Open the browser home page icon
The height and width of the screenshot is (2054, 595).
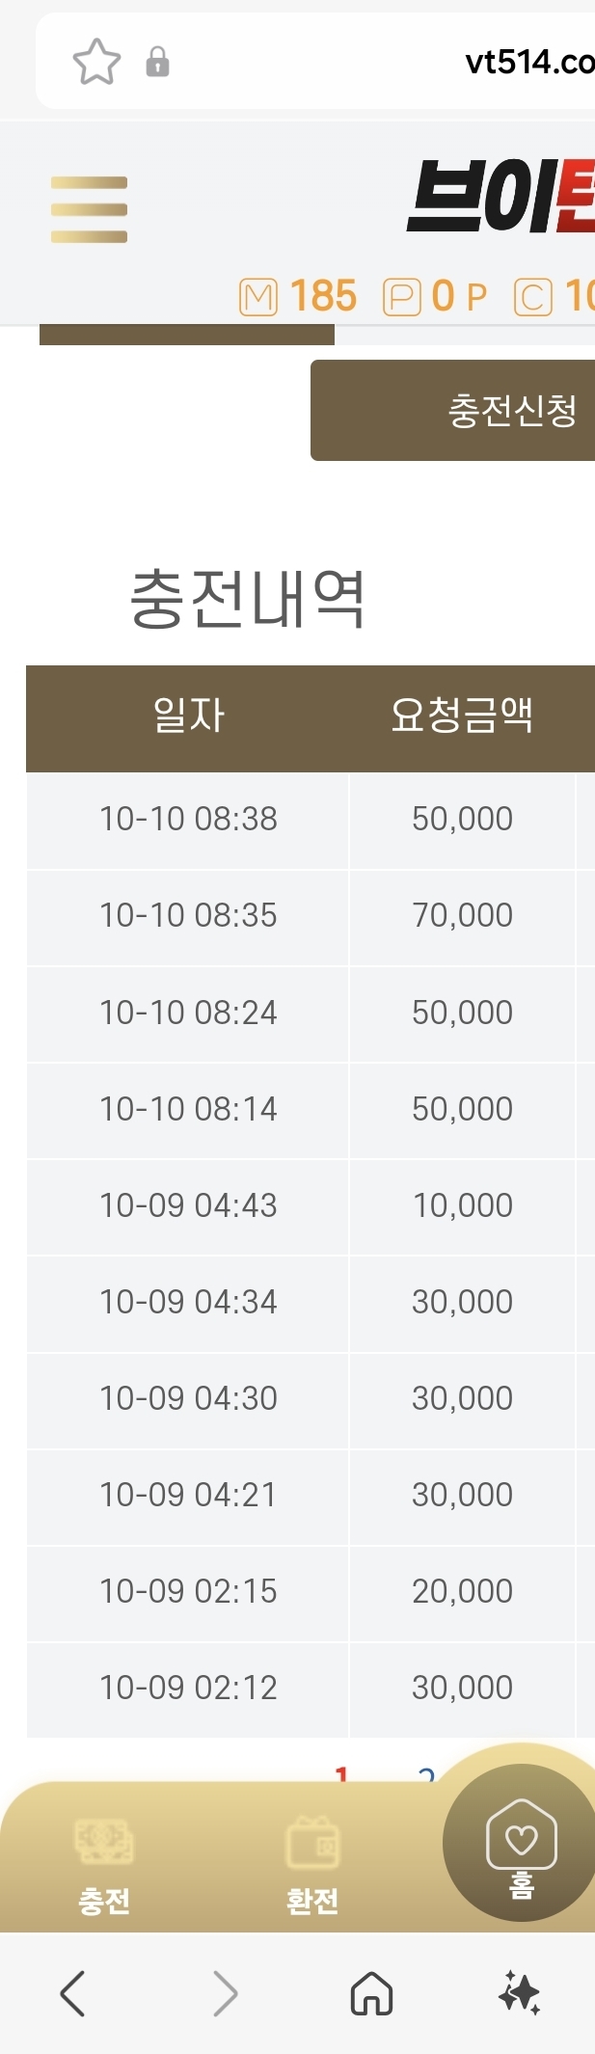click(371, 1993)
